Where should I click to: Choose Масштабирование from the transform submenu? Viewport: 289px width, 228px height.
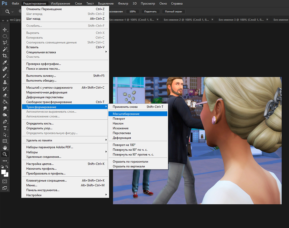(126, 114)
